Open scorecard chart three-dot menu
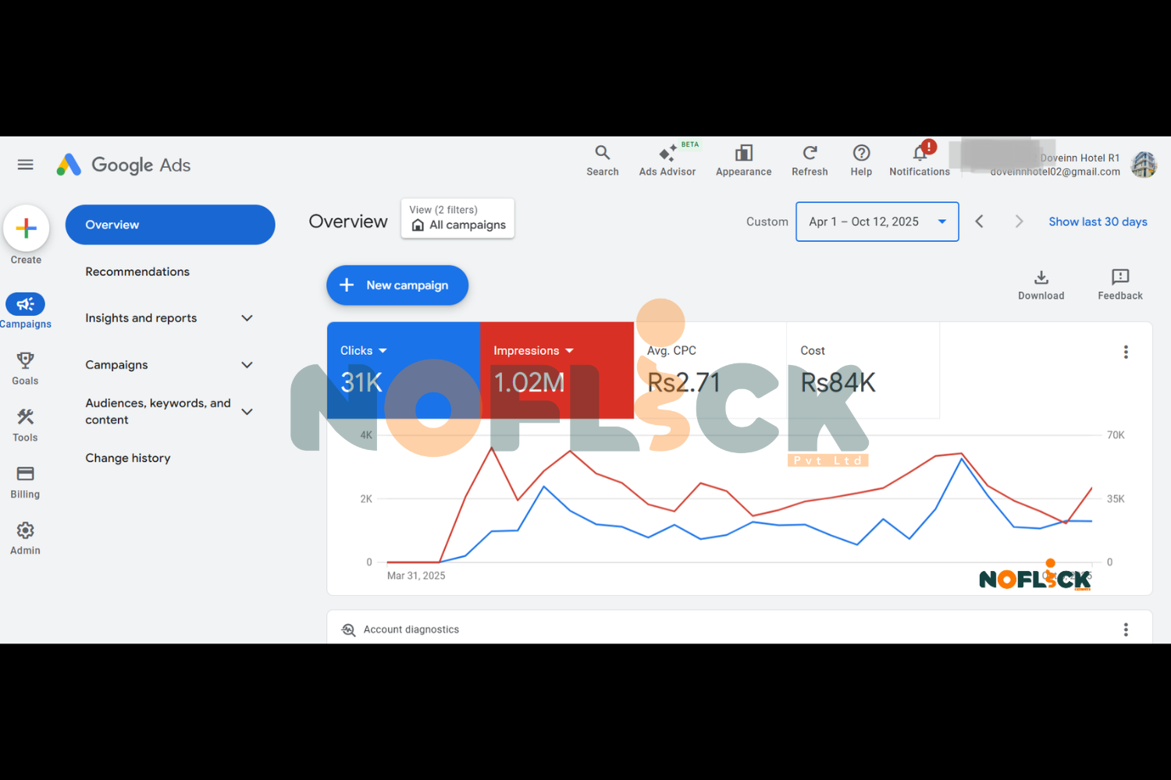The image size is (1171, 780). [x=1126, y=352]
